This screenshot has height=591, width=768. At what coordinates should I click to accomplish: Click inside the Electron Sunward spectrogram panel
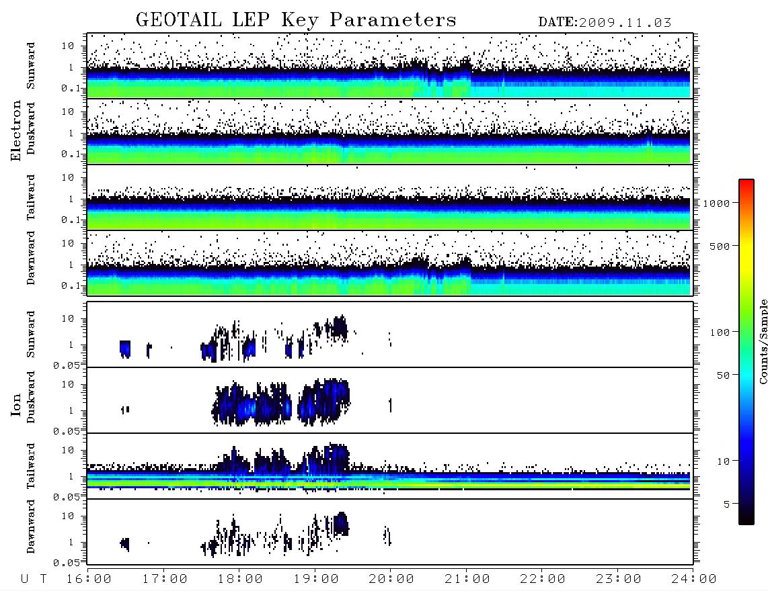pyautogui.click(x=390, y=66)
